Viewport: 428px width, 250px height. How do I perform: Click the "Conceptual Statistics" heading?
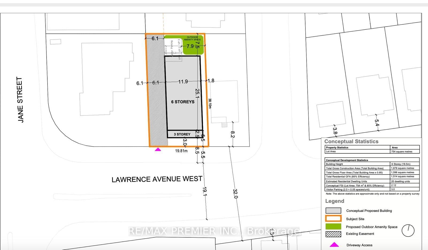(x=351, y=142)
